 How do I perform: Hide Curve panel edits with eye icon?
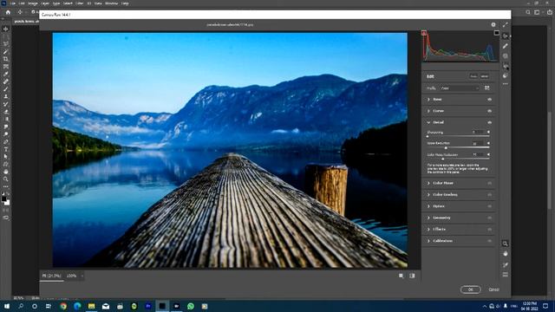pos(489,111)
